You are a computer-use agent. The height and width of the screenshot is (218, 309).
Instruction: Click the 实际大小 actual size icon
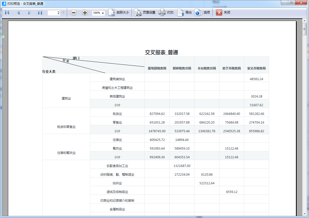pyautogui.click(x=112, y=13)
